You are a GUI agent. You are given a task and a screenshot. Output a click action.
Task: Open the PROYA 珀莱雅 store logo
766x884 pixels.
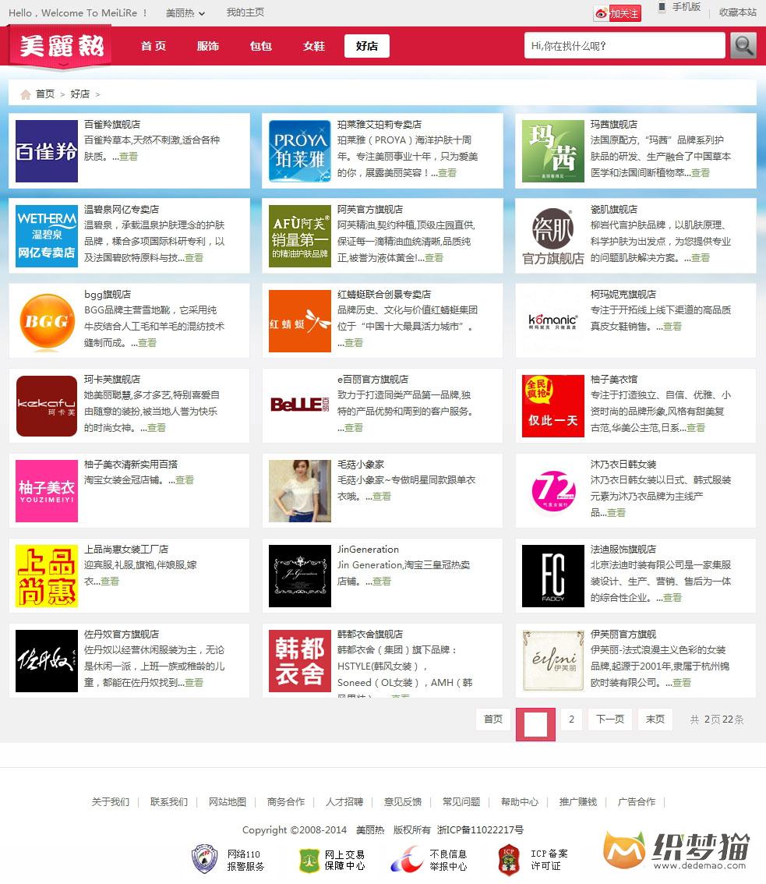[300, 151]
